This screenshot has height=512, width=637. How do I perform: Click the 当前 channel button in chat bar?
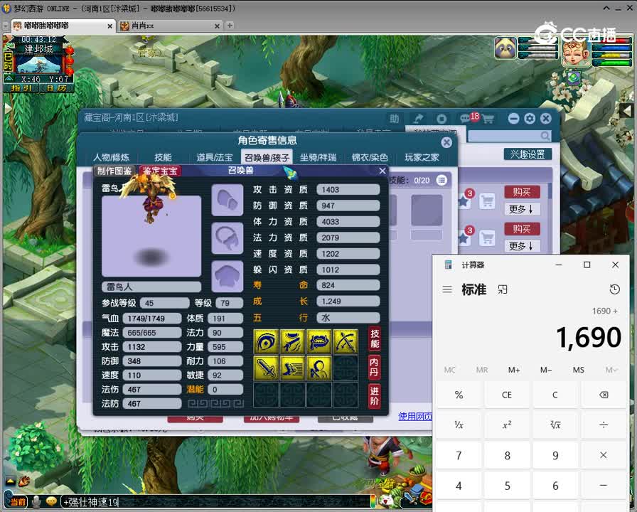pyautogui.click(x=17, y=502)
